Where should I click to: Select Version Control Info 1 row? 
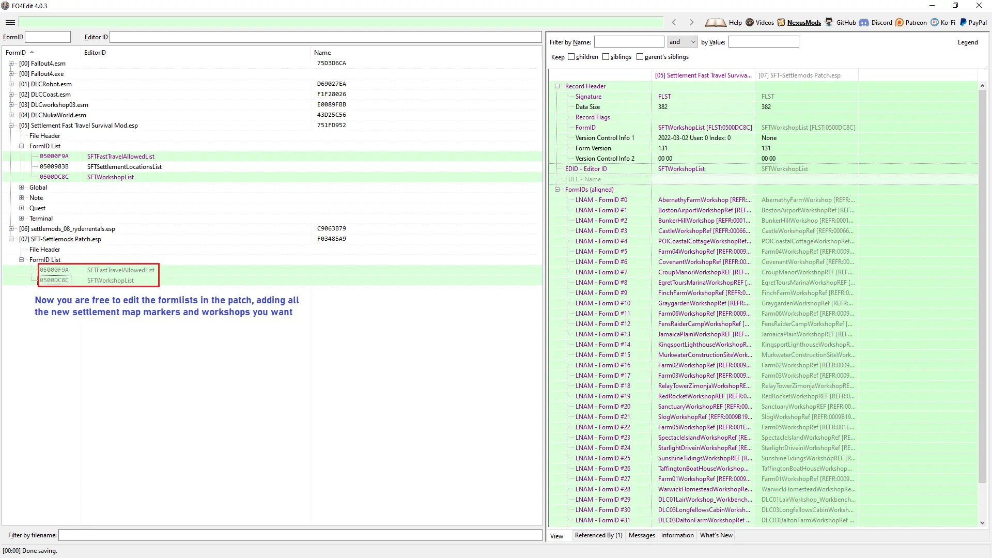click(x=763, y=138)
